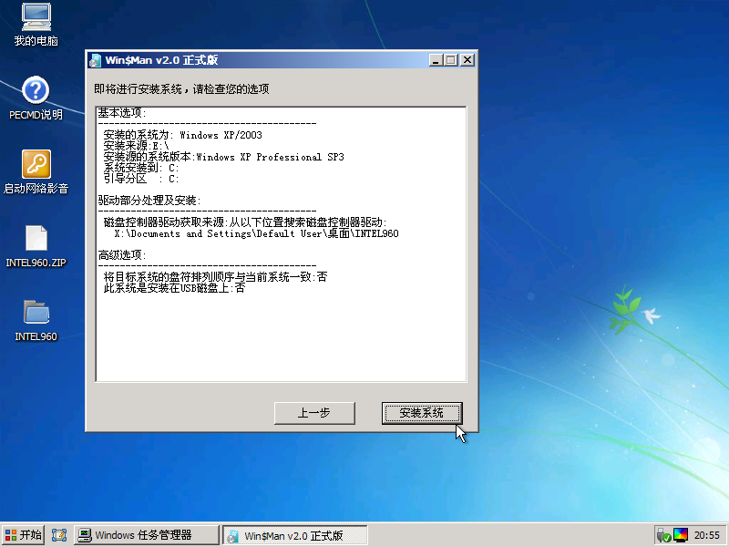Click the Win$Man v2.0 正式版 title bar

[x=273, y=60]
